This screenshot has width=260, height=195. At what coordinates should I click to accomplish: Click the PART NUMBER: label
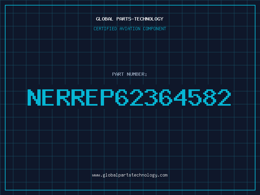pos(130,74)
